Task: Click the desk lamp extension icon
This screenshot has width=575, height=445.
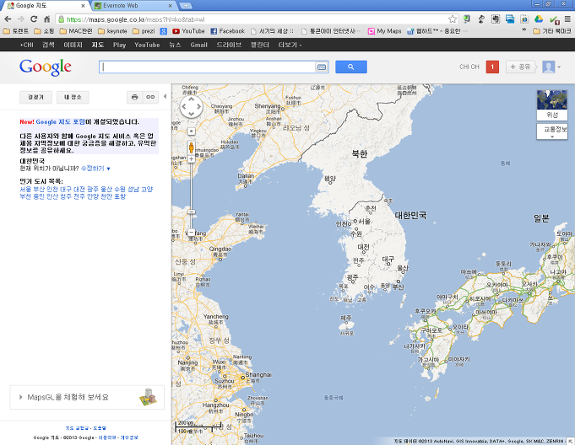Action: pos(481,19)
